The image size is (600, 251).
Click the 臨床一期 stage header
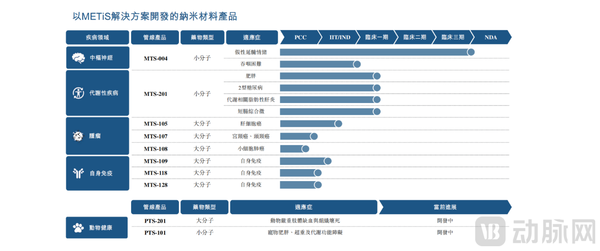377,37
